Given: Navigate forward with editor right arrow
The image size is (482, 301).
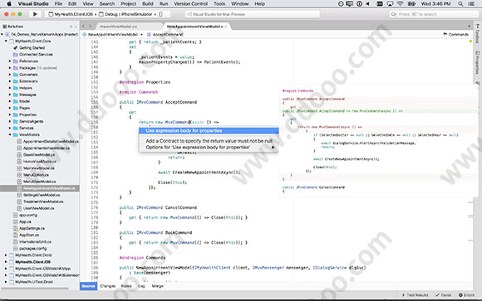Looking at the screenshot, I should pos(91,27).
